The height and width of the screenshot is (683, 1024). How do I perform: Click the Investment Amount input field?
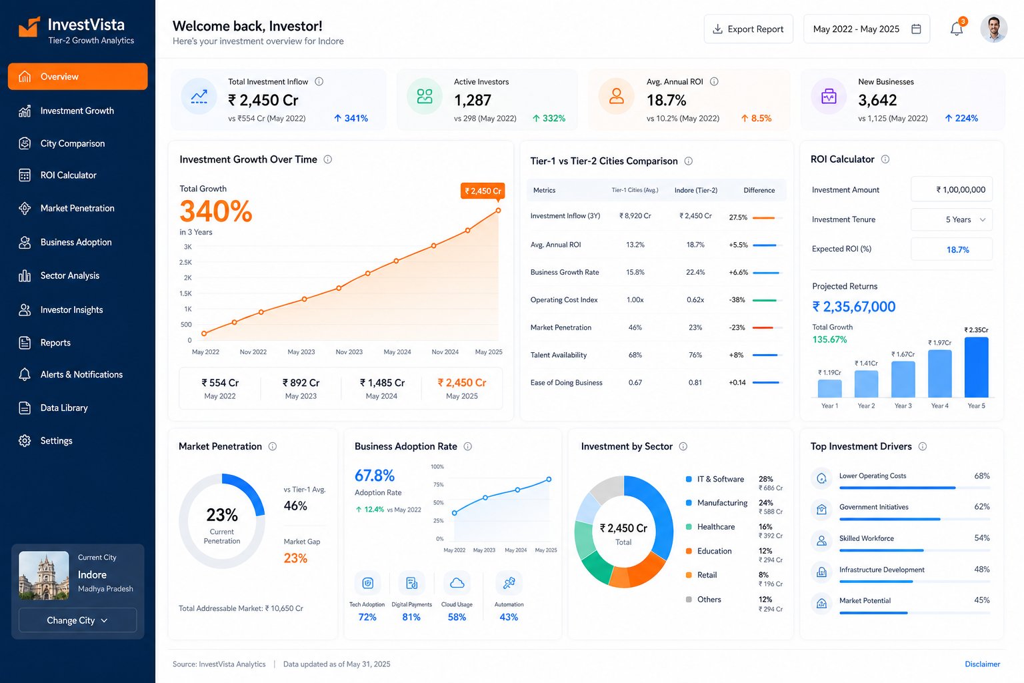pos(951,189)
